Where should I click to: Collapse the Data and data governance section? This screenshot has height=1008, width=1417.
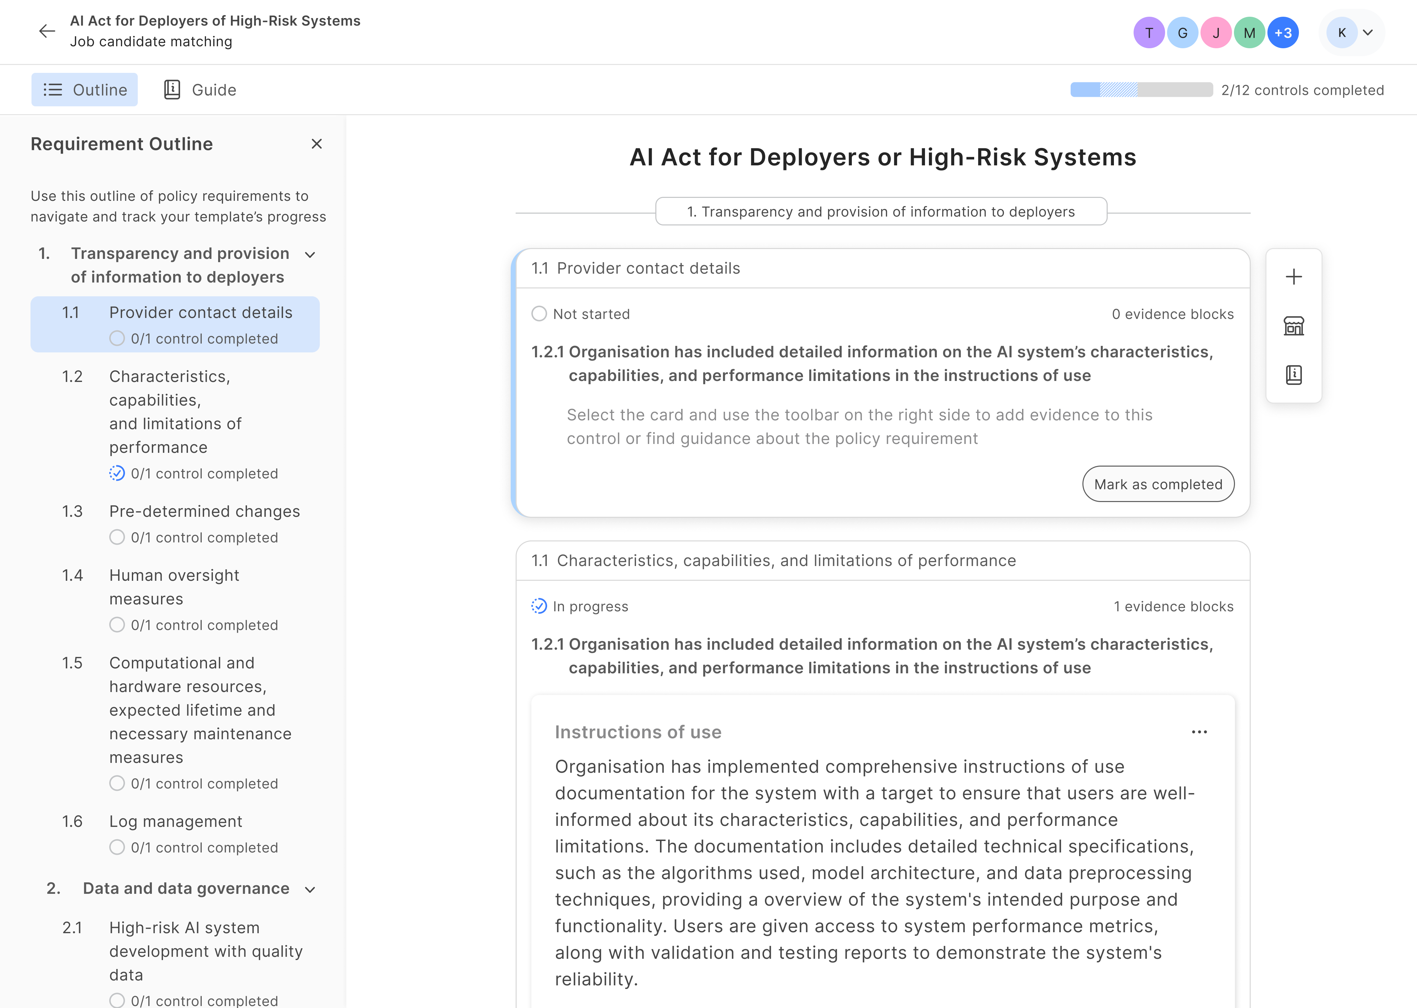310,889
